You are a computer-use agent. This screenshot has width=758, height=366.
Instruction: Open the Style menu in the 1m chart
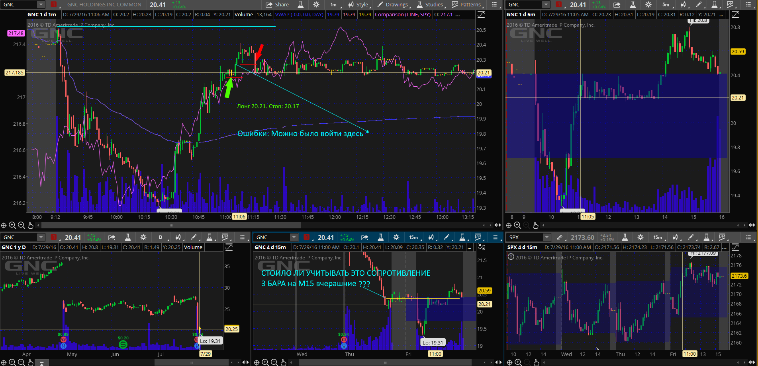[358, 5]
